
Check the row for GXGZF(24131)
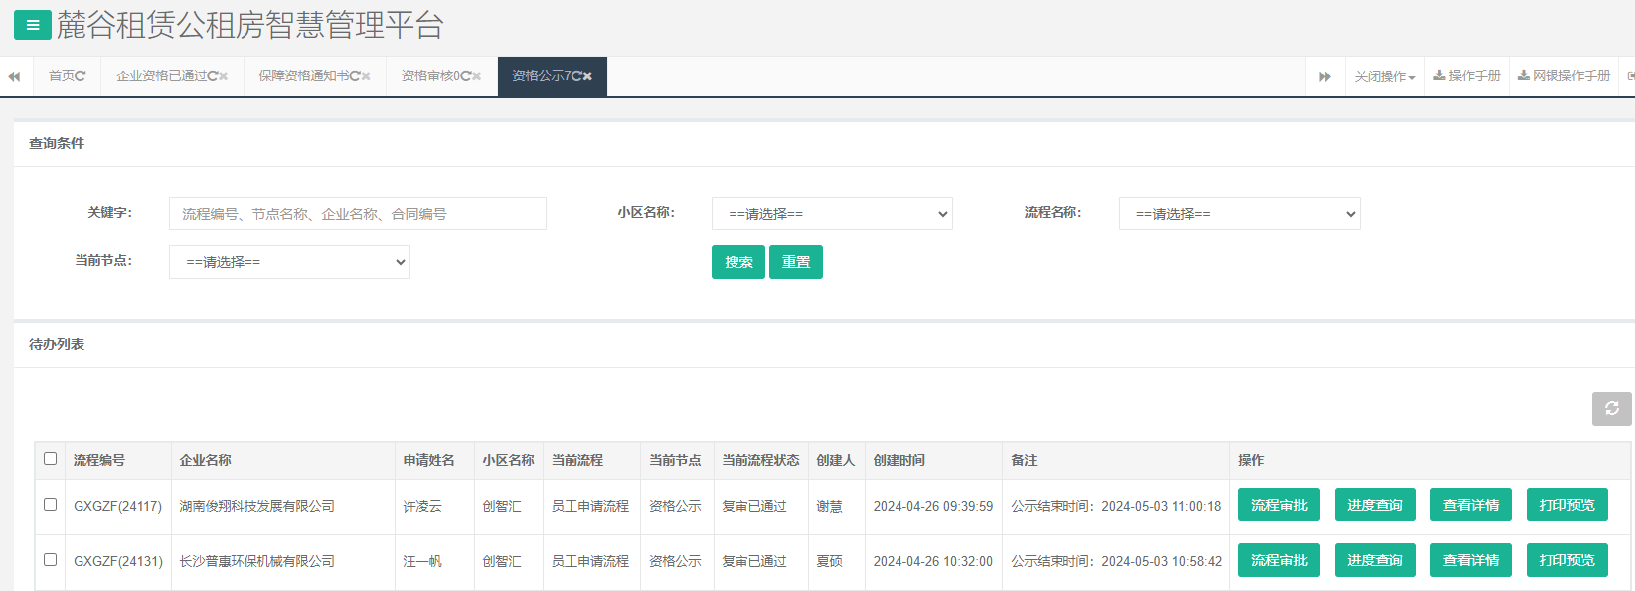(x=50, y=560)
